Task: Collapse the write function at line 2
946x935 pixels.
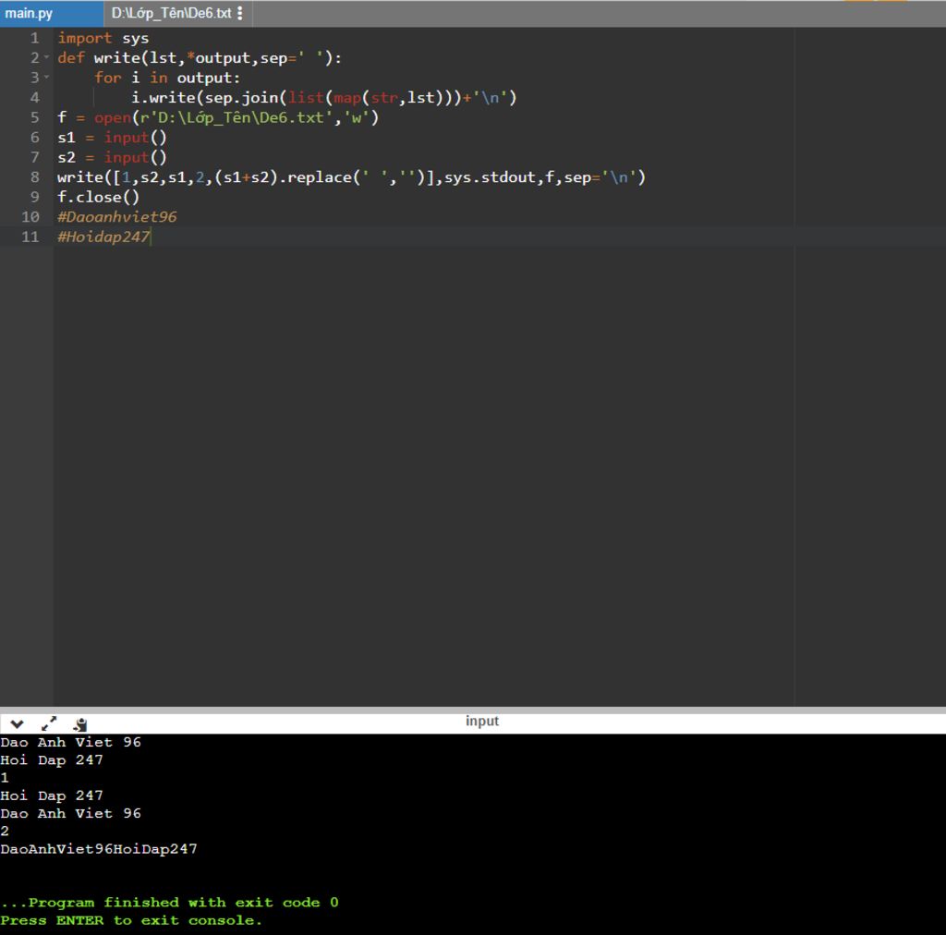Action: (x=46, y=58)
